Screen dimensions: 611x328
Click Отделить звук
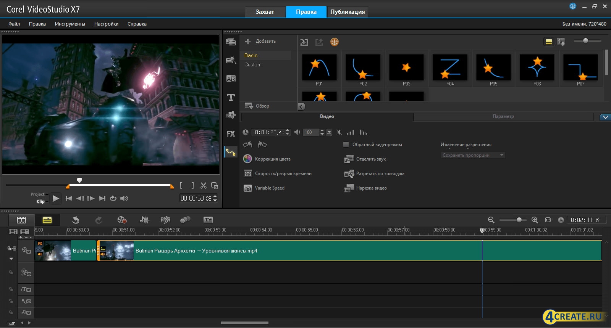365,159
